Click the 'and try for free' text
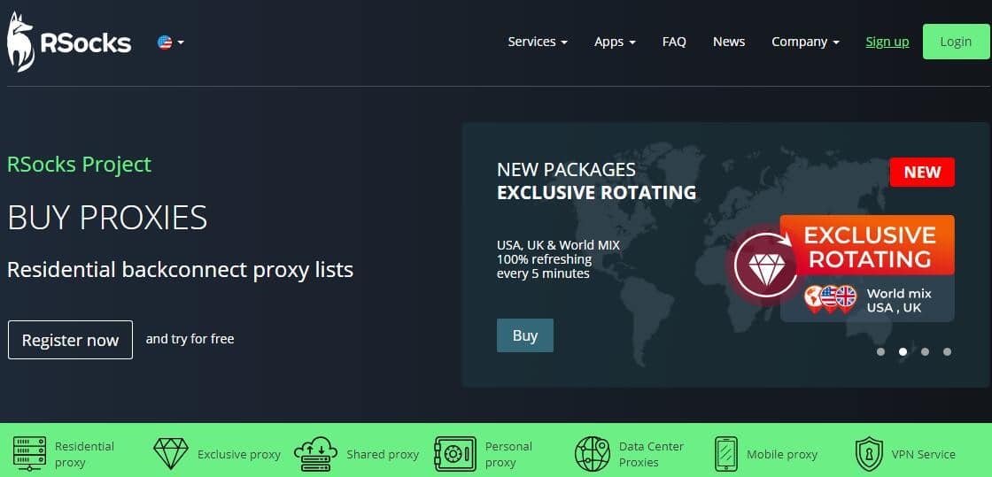This screenshot has height=477, width=992. (x=190, y=339)
